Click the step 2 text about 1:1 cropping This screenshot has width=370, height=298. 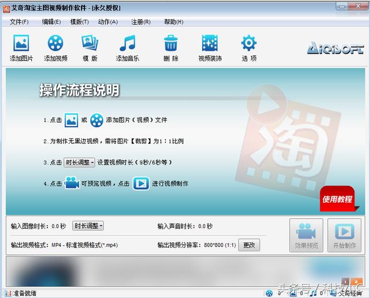click(x=113, y=141)
